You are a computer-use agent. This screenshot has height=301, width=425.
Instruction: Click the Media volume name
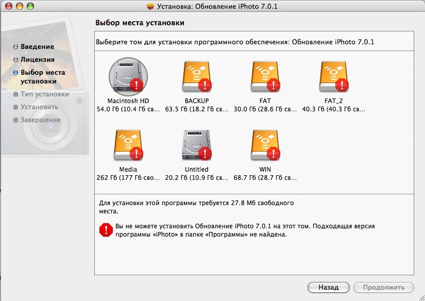[128, 170]
